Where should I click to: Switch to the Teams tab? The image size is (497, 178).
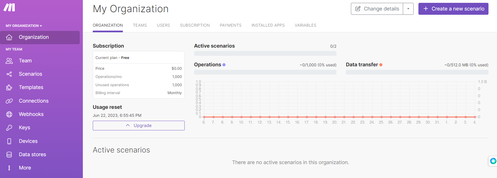(x=140, y=25)
